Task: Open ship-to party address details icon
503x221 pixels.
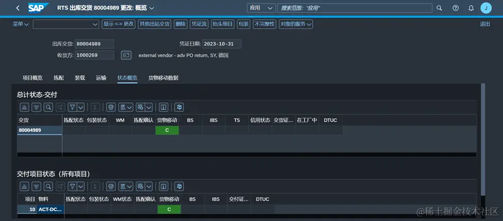Action: (x=126, y=55)
